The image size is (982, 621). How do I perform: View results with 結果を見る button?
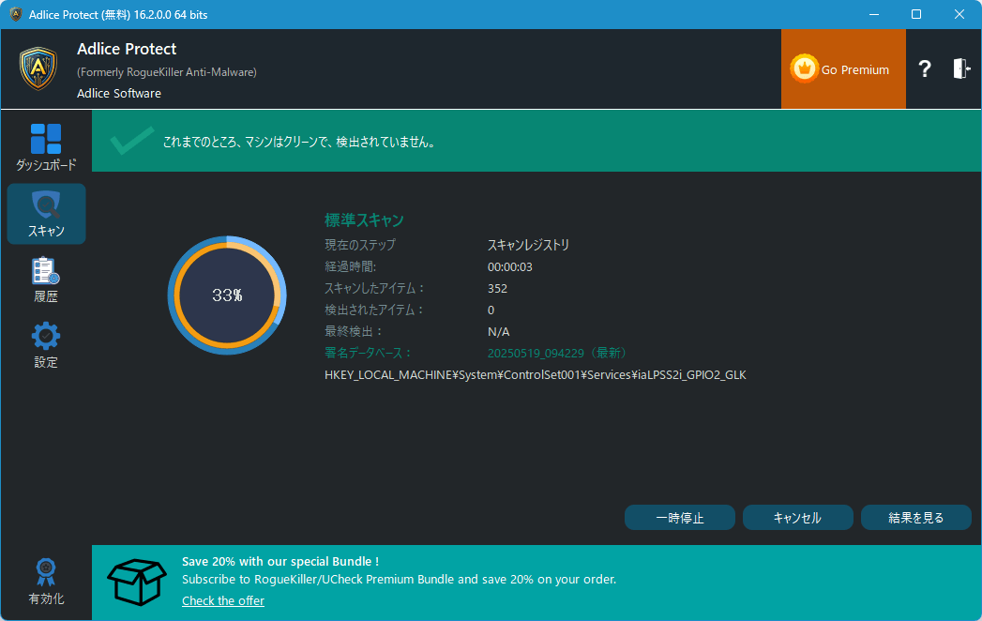(916, 518)
